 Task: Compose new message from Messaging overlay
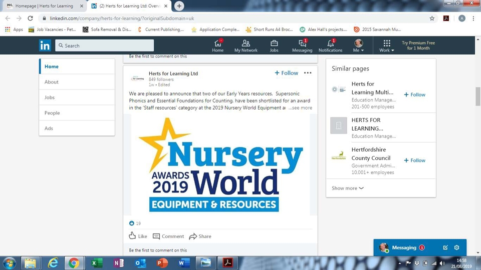pos(445,247)
